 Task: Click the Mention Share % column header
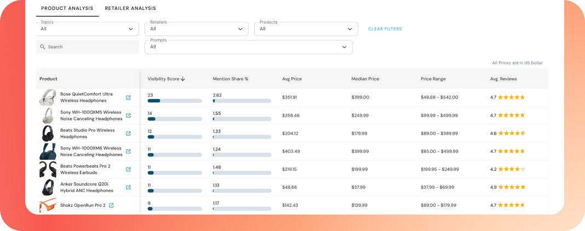(231, 79)
